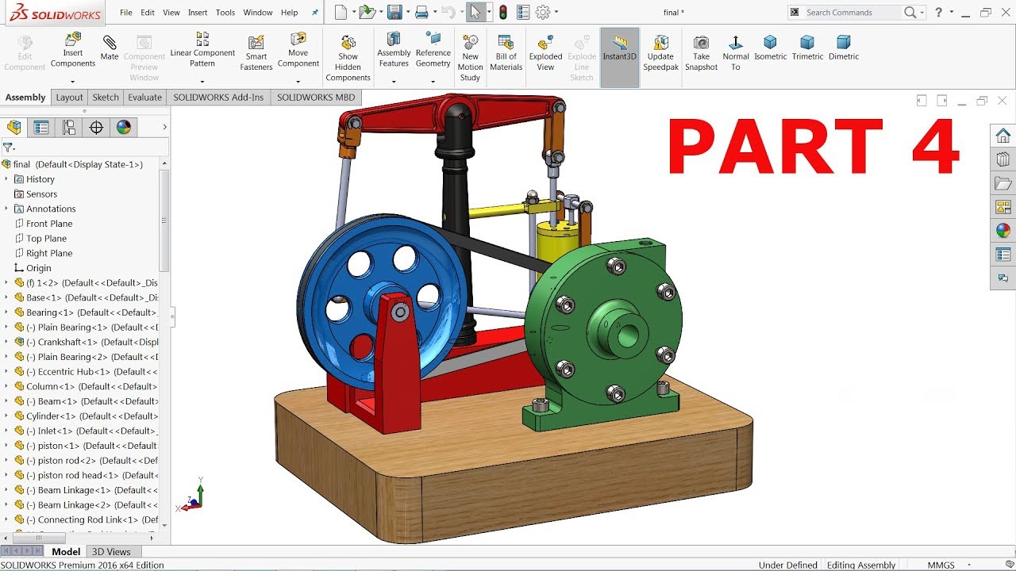Viewport: 1016px width, 571px height.
Task: Click the Search Commands field
Action: (851, 12)
